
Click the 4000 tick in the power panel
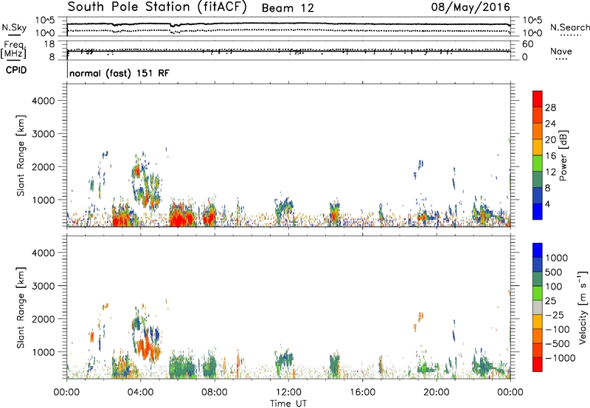(43, 101)
